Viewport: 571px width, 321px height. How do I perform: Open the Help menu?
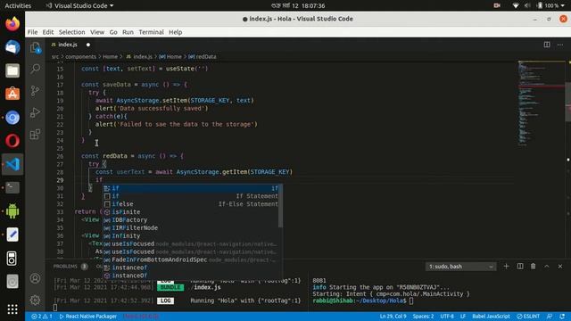point(175,32)
